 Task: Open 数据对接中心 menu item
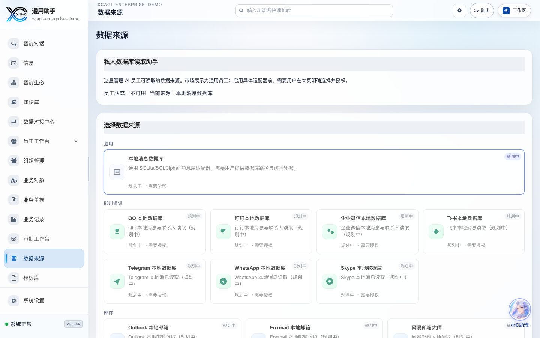pyautogui.click(x=44, y=122)
